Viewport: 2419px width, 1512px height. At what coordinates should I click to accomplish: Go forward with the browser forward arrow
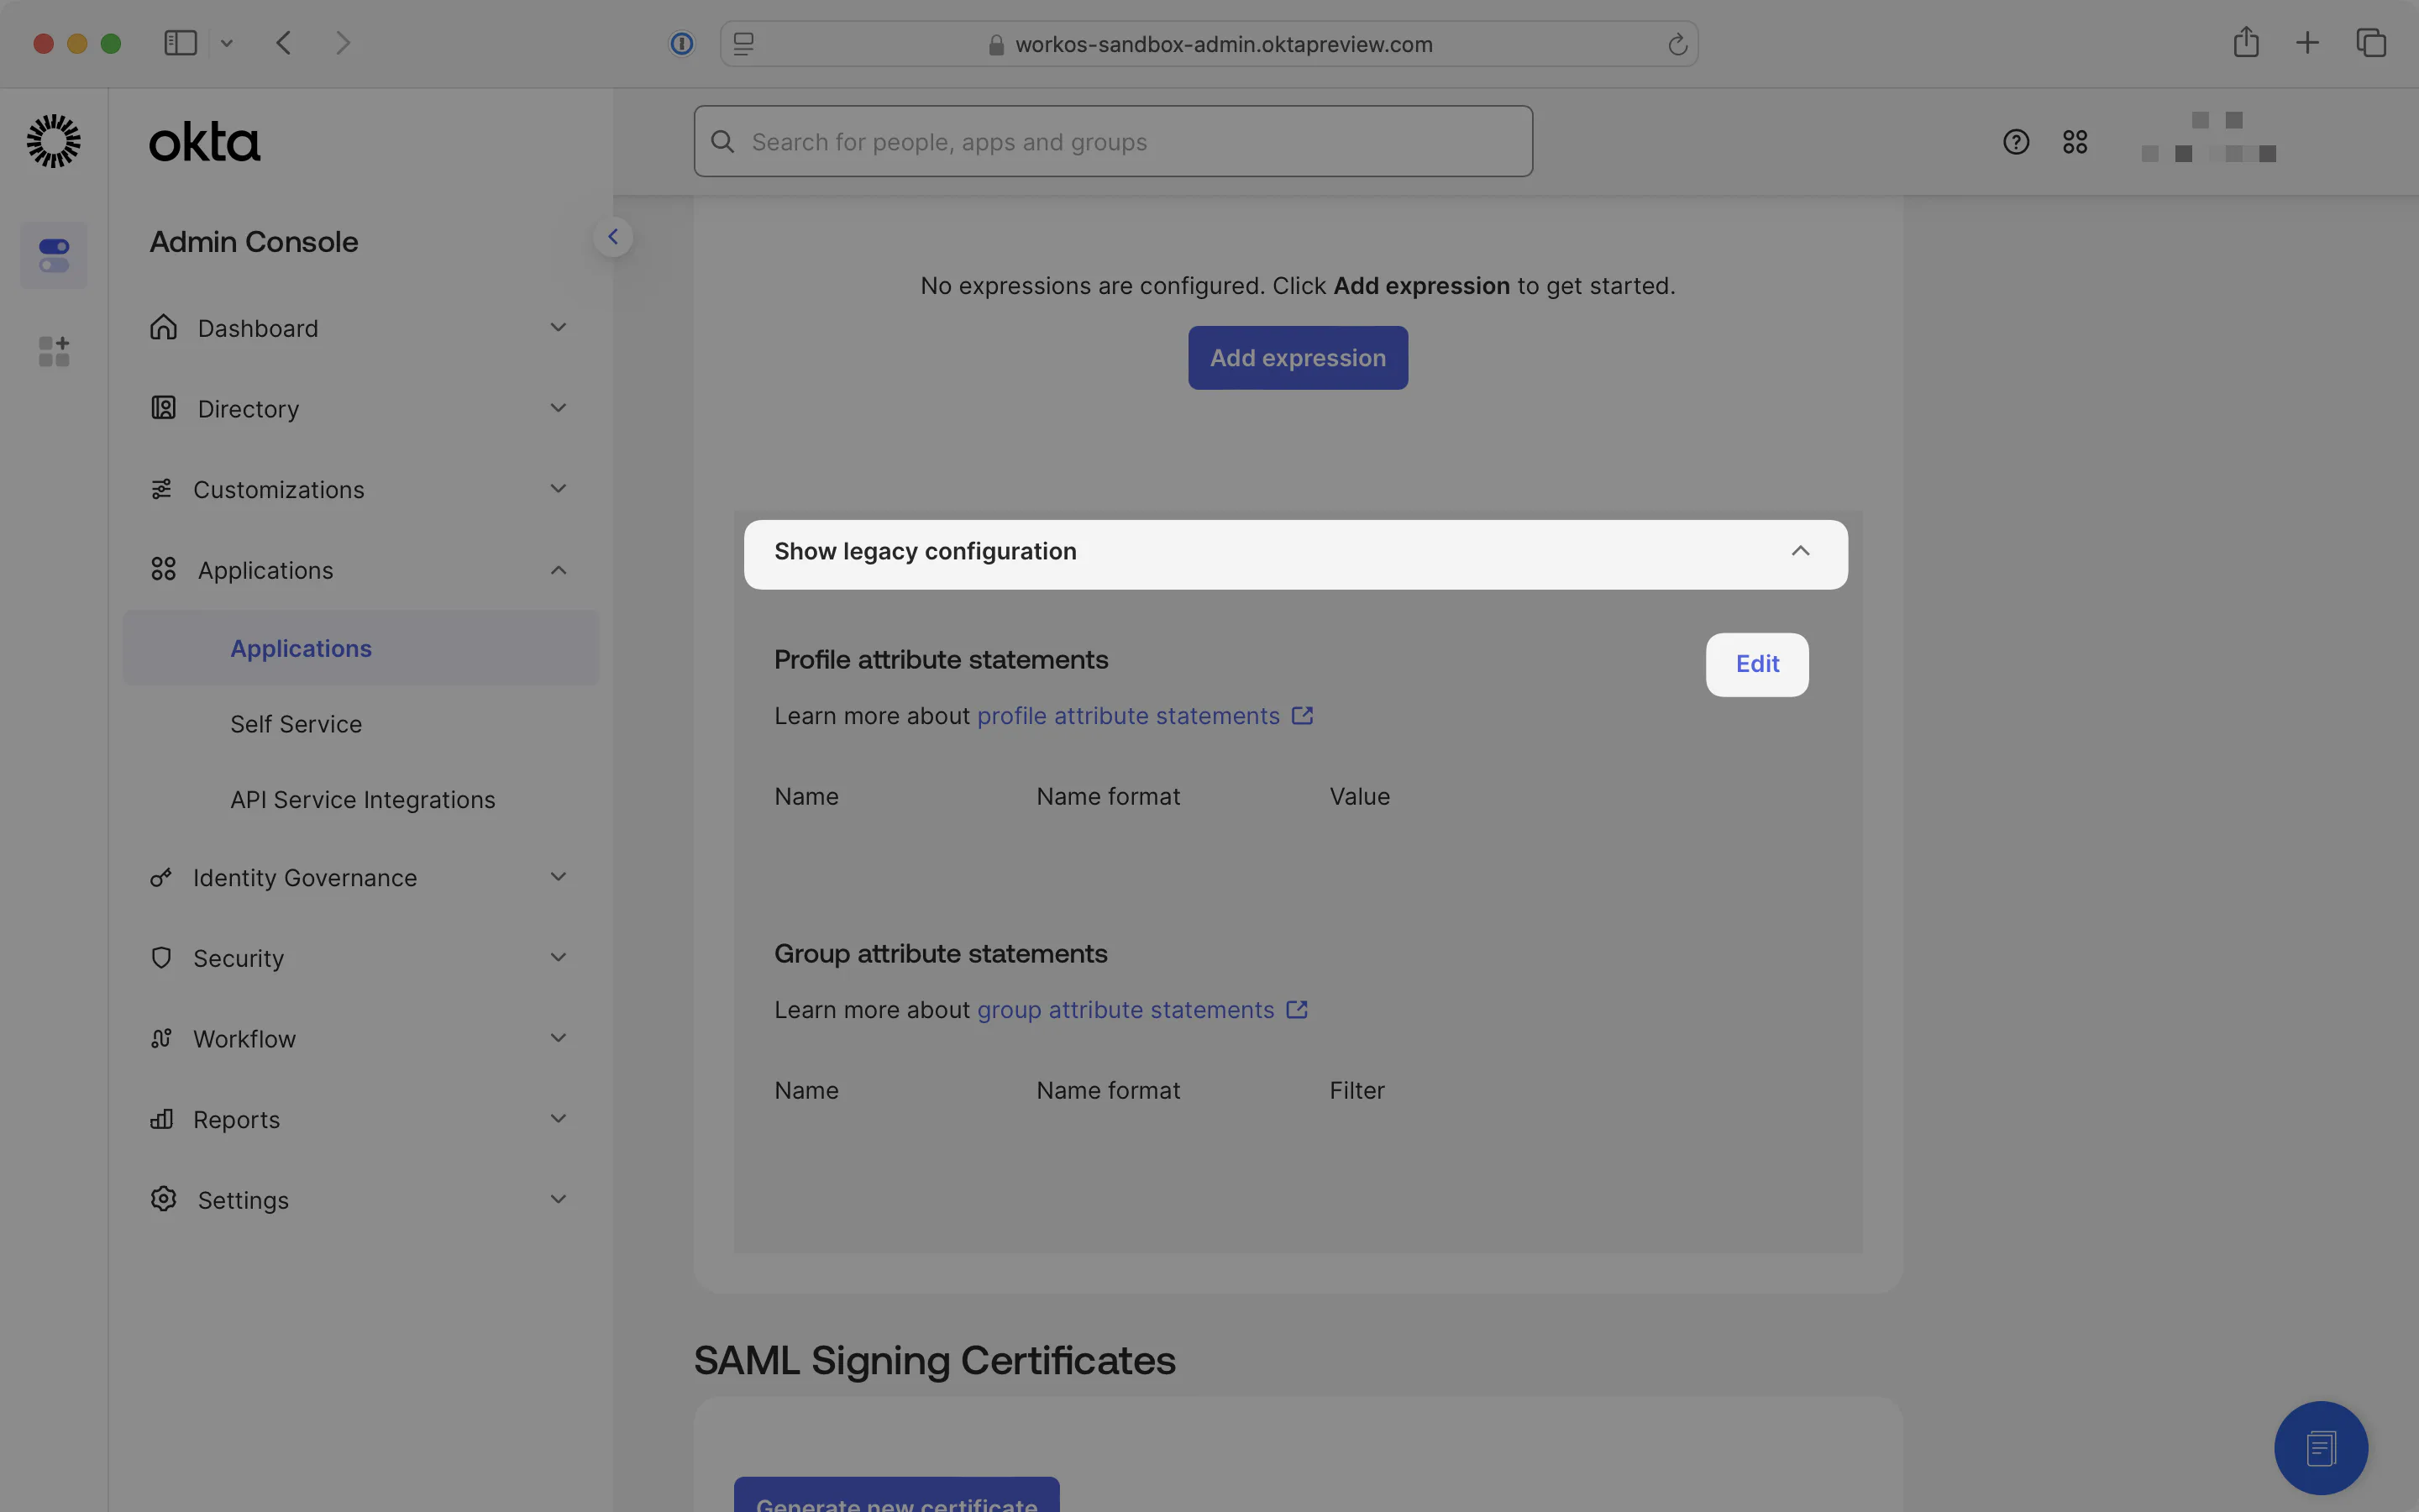tap(343, 43)
